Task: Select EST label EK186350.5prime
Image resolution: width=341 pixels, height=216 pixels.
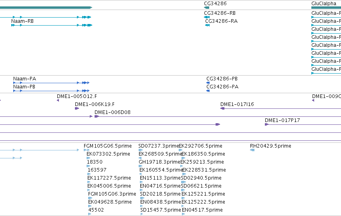Action: [203, 154]
